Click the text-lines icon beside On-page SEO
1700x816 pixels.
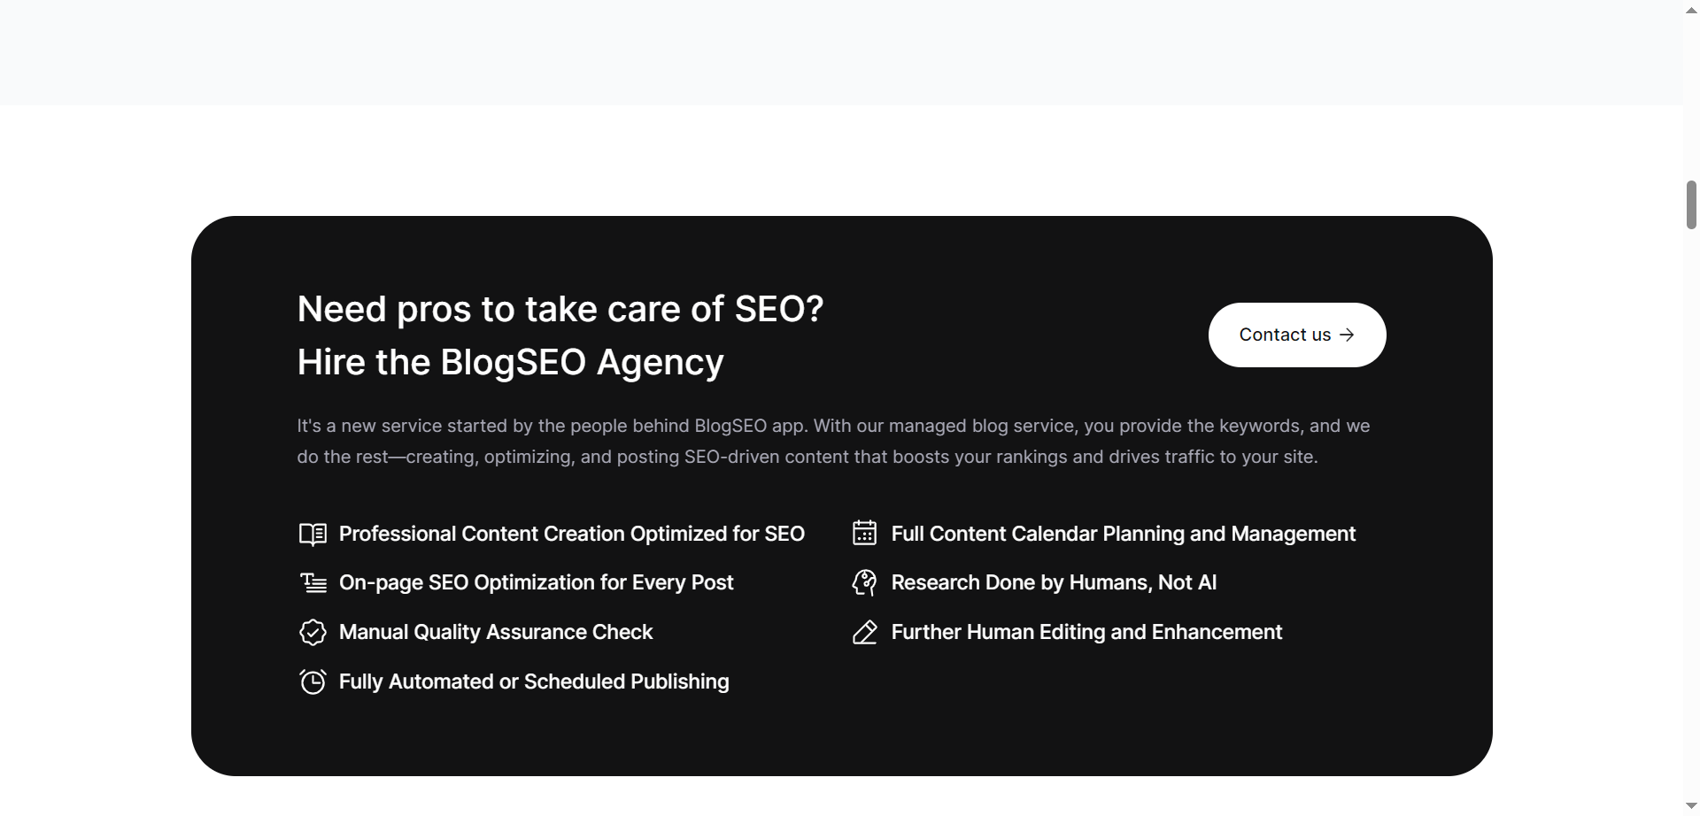313,582
